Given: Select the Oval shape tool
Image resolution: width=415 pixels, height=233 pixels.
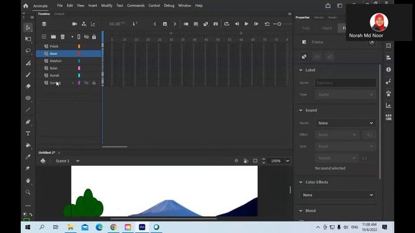Looking at the screenshot, I should tap(28, 98).
